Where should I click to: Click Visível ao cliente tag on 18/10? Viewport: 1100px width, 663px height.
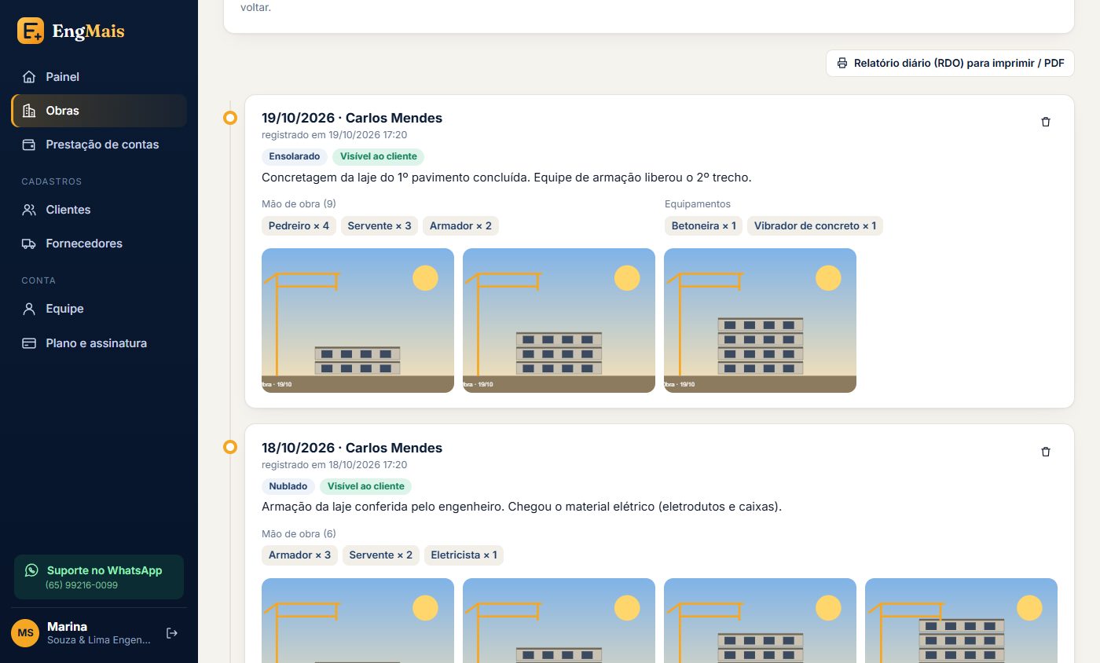tap(366, 486)
